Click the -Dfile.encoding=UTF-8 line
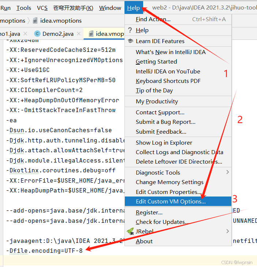This screenshot has width=257, height=267. click(44, 251)
